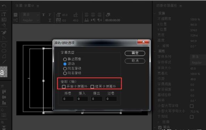Enable the 结束于屏幕外 checkbox
Image resolution: width=206 pixels, height=130 pixels.
92,87
